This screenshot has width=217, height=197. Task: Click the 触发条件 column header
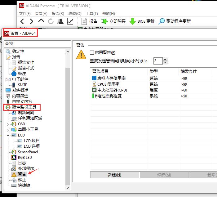pyautogui.click(x=196, y=71)
